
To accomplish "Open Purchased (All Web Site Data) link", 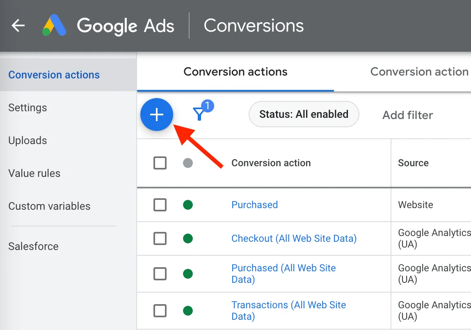I will [284, 273].
